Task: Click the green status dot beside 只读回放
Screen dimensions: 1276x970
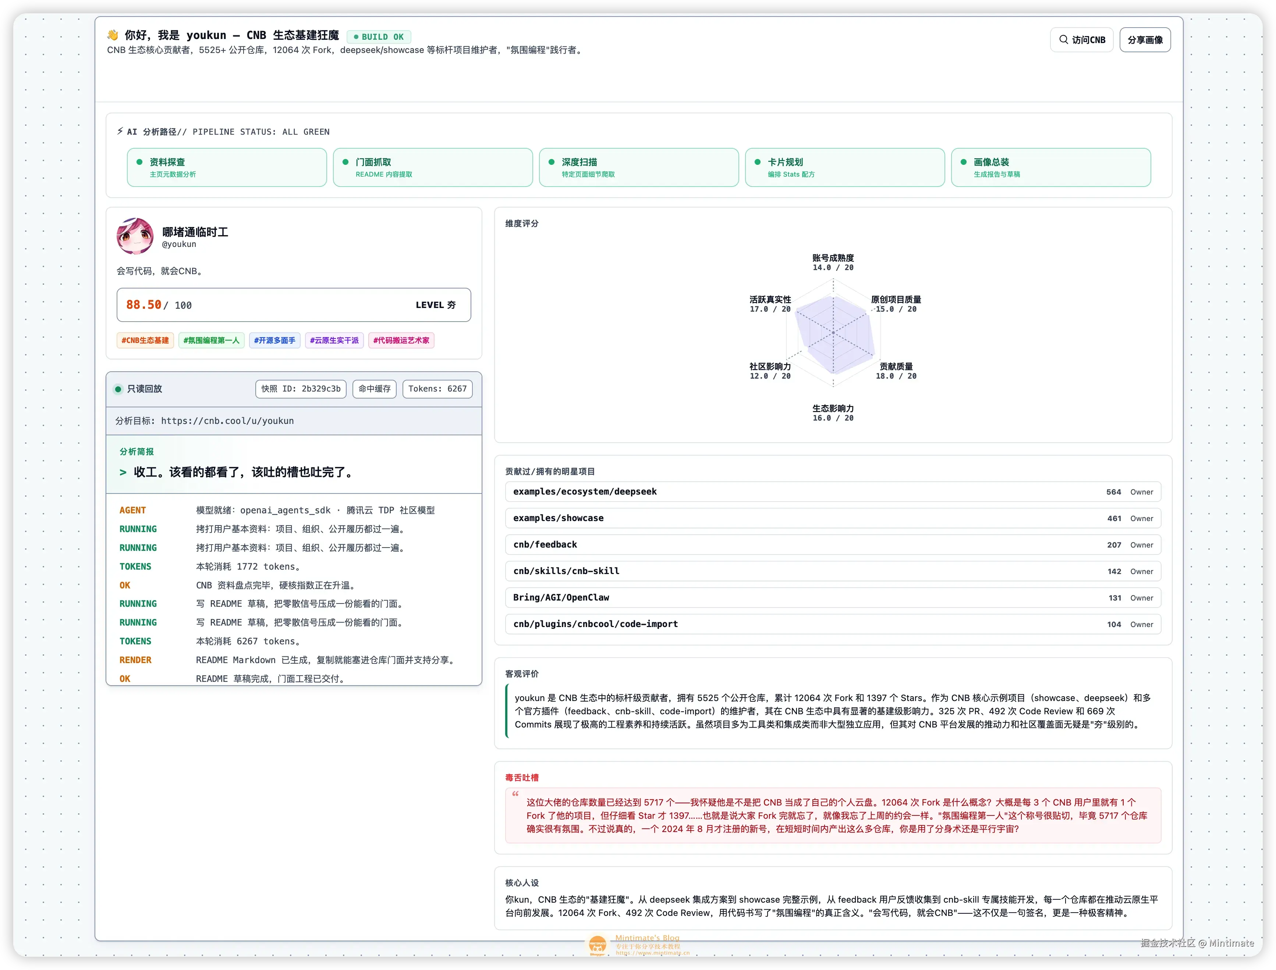Action: 118,389
